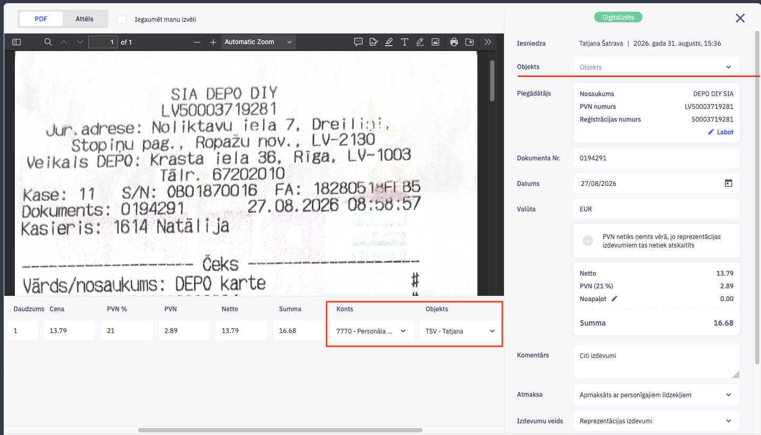Edit the Dokumenta Nr. field
Viewport: 761px width, 435px height.
(x=656, y=158)
